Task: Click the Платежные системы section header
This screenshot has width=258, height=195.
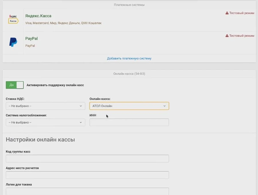Action: point(129,5)
